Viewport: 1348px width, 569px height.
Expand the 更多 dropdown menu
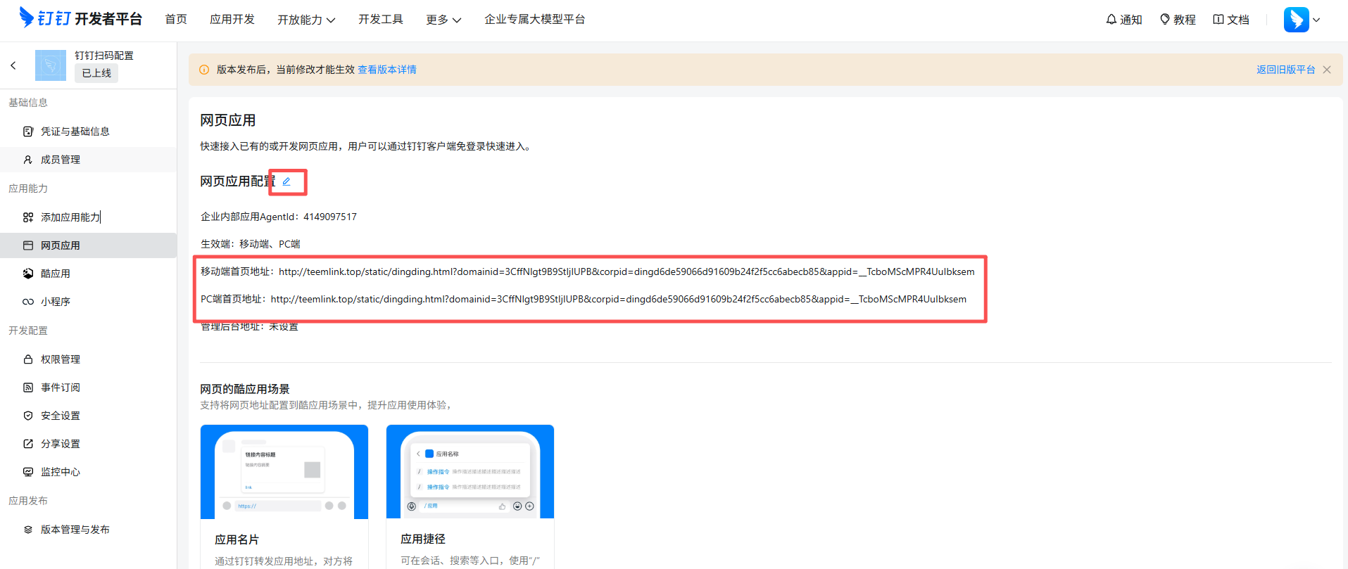click(443, 20)
